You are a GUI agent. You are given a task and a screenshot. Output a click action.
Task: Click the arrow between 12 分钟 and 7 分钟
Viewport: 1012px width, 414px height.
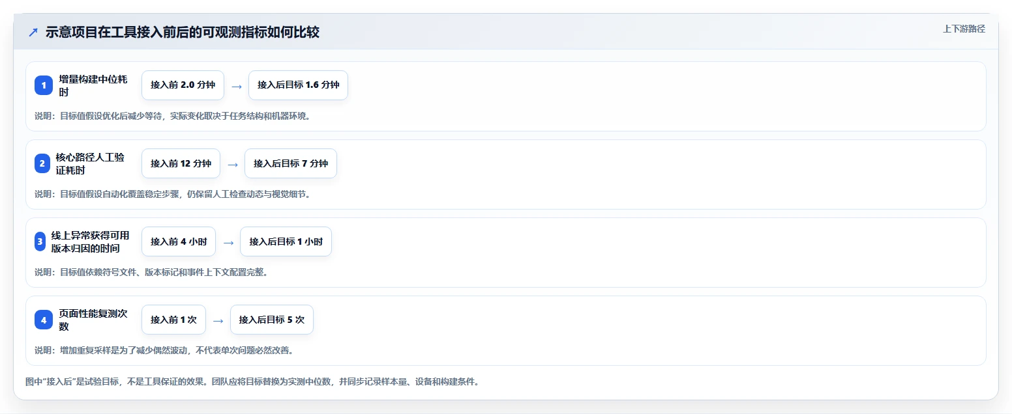pyautogui.click(x=233, y=164)
